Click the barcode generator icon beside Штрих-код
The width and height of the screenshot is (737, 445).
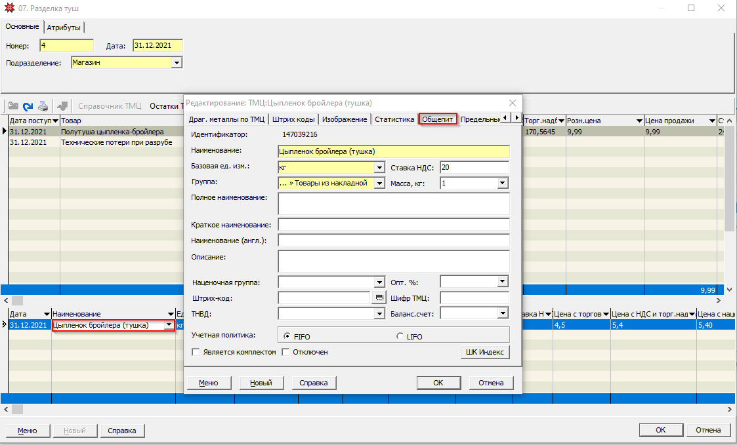point(379,298)
